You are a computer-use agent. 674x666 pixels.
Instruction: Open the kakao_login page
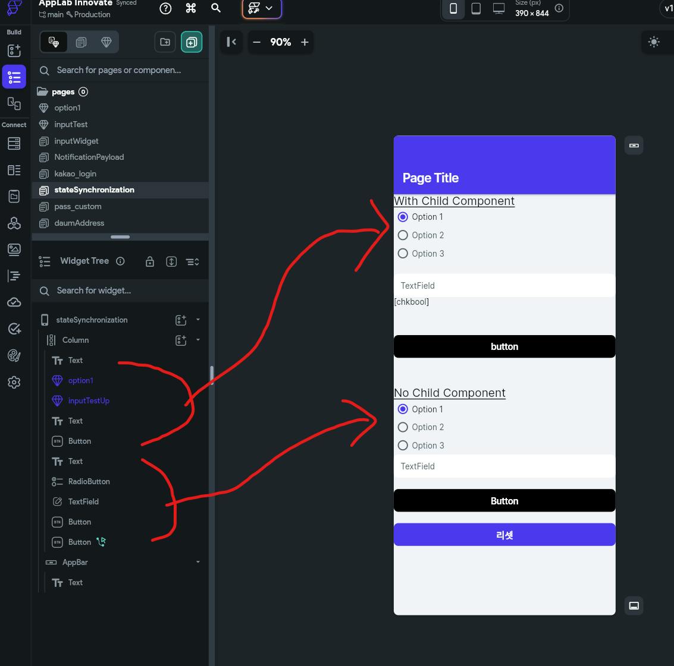75,174
